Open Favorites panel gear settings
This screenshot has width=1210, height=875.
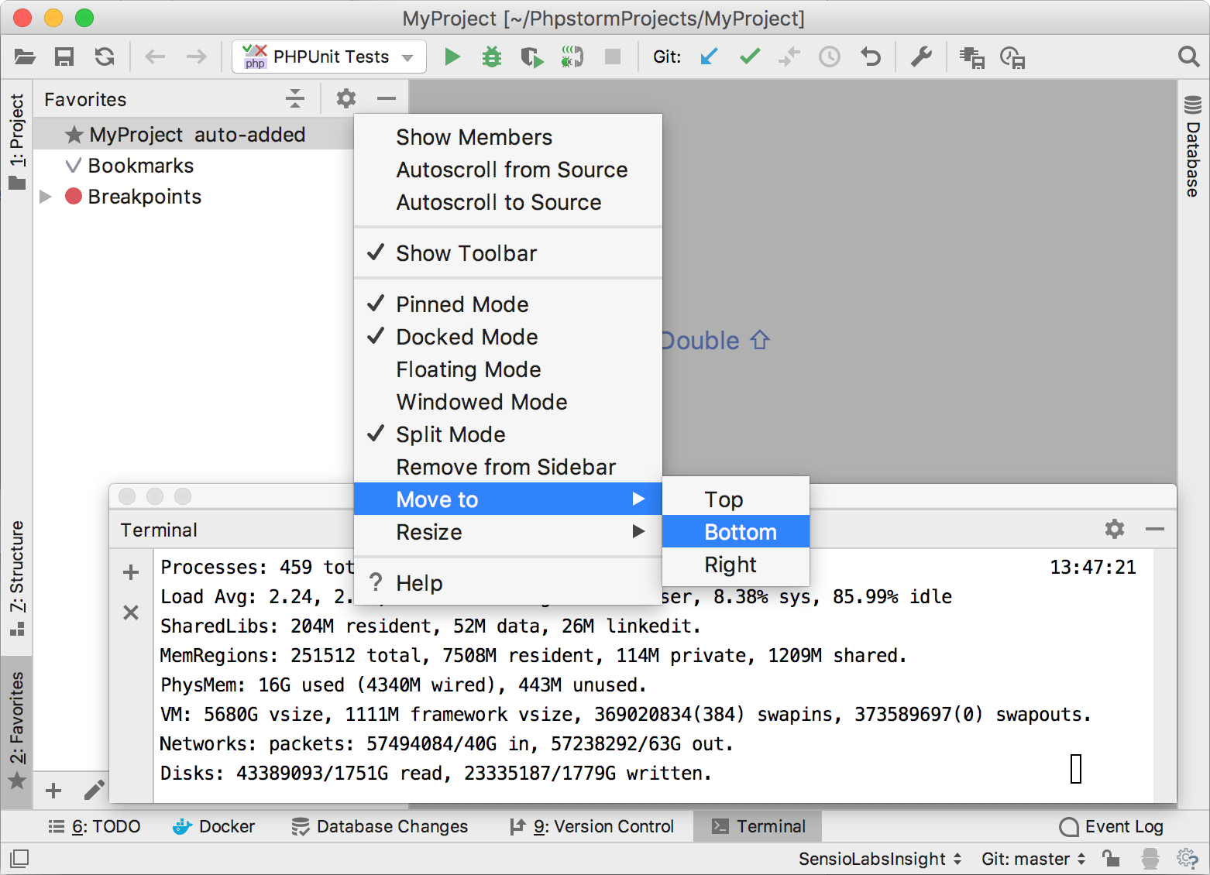tap(346, 98)
